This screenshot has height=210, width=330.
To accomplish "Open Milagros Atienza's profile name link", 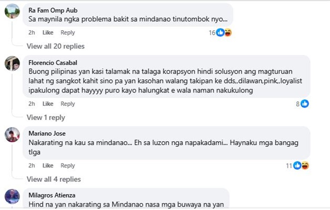I will [53, 195].
